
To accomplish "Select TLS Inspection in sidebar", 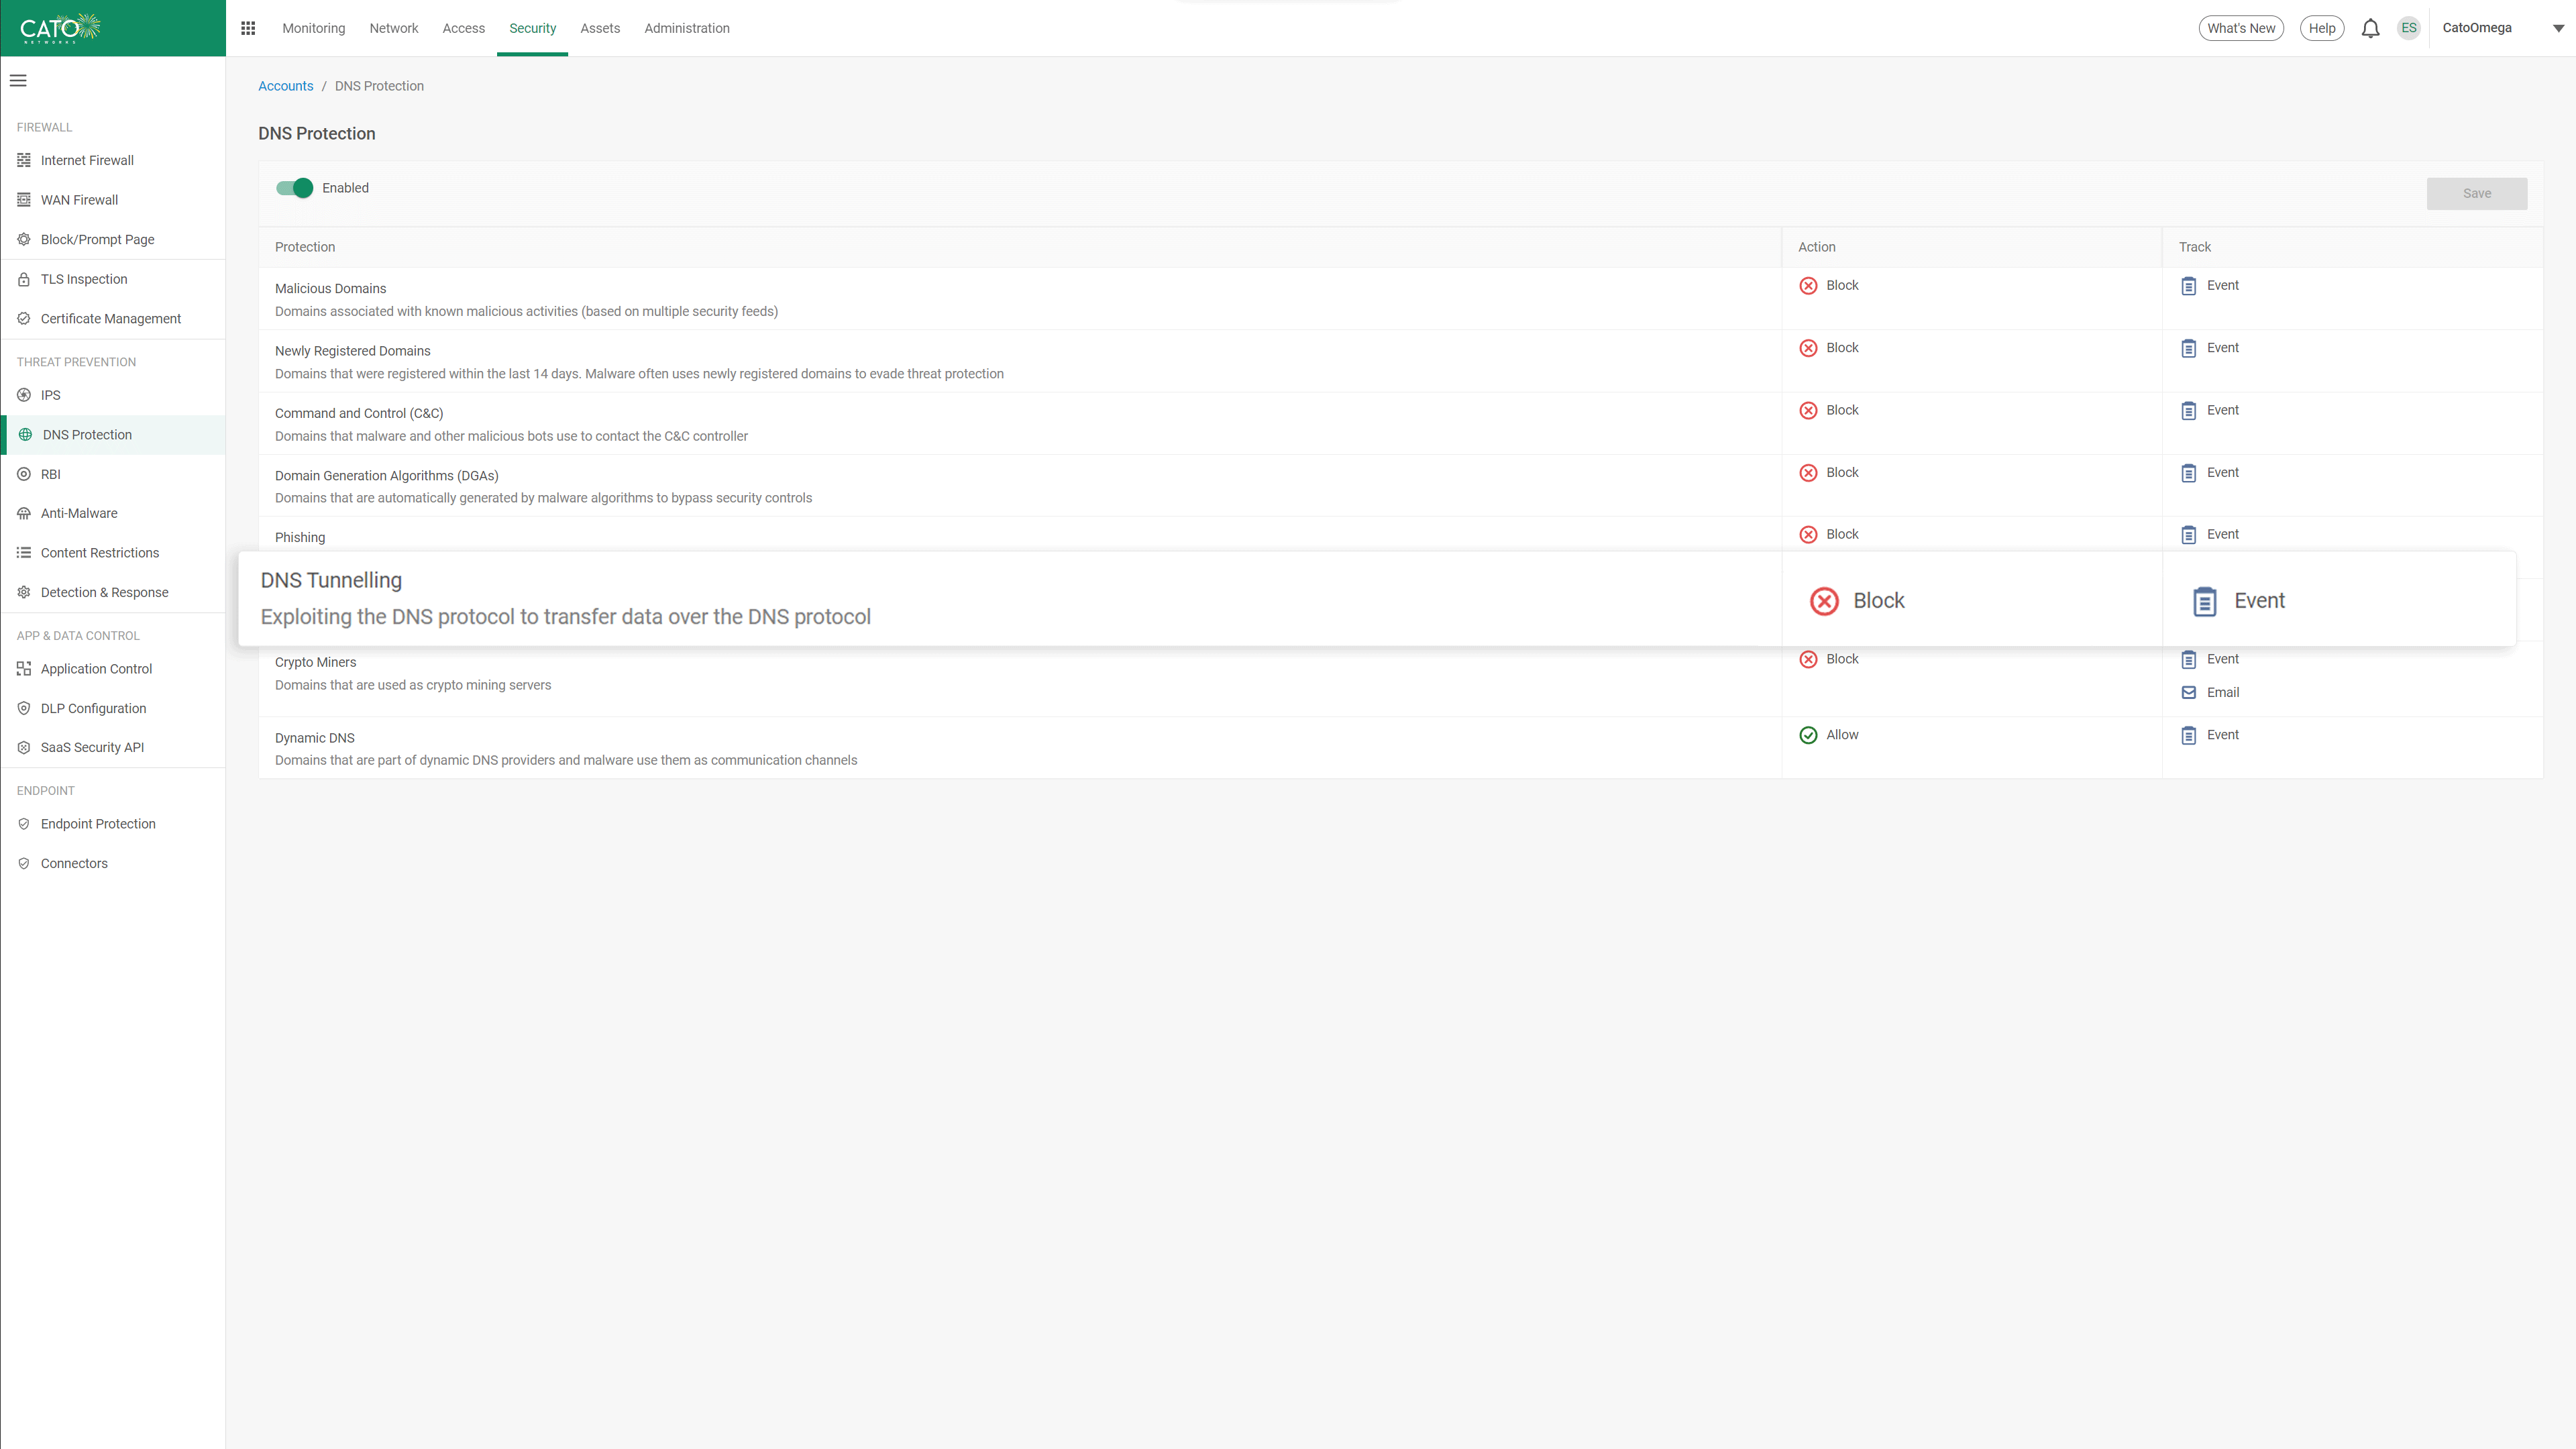I will click(84, 279).
